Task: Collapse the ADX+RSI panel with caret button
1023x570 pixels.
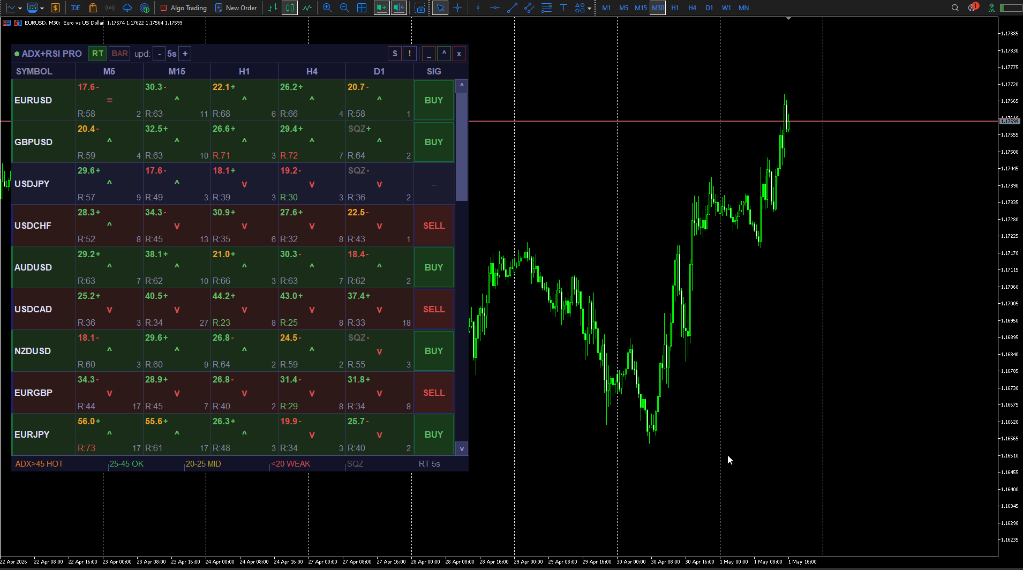Action: [x=444, y=54]
